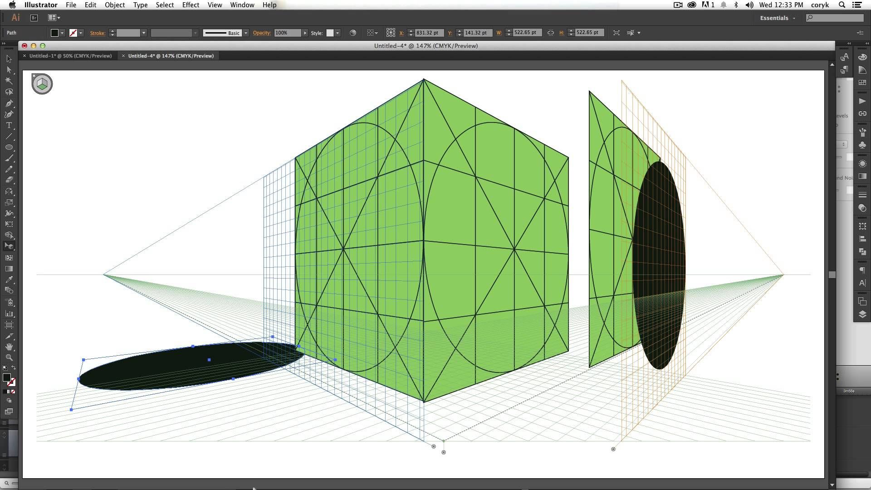Switch to Untitled-1 document tab
The height and width of the screenshot is (490, 871).
70,56
